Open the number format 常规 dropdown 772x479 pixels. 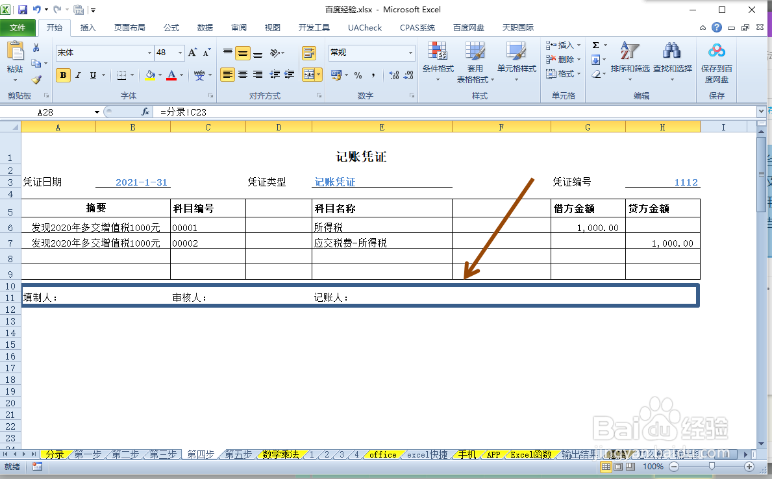(410, 53)
